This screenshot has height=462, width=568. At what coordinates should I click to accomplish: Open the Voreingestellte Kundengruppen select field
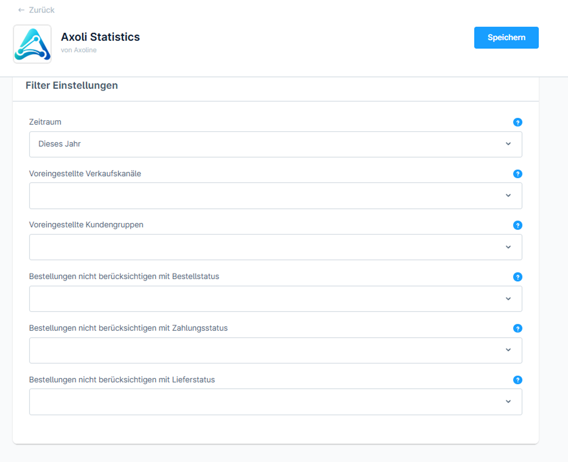(275, 247)
